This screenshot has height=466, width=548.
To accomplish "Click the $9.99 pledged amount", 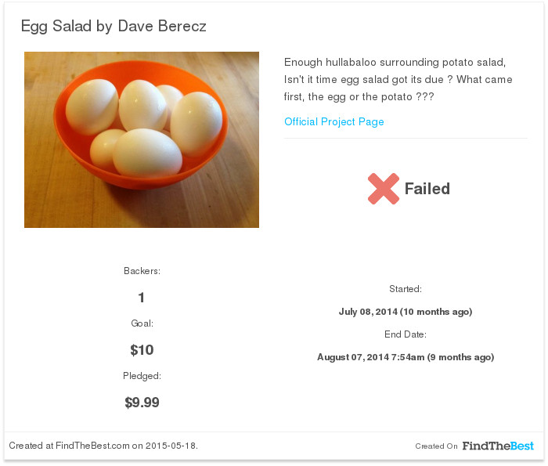I will 142,403.
